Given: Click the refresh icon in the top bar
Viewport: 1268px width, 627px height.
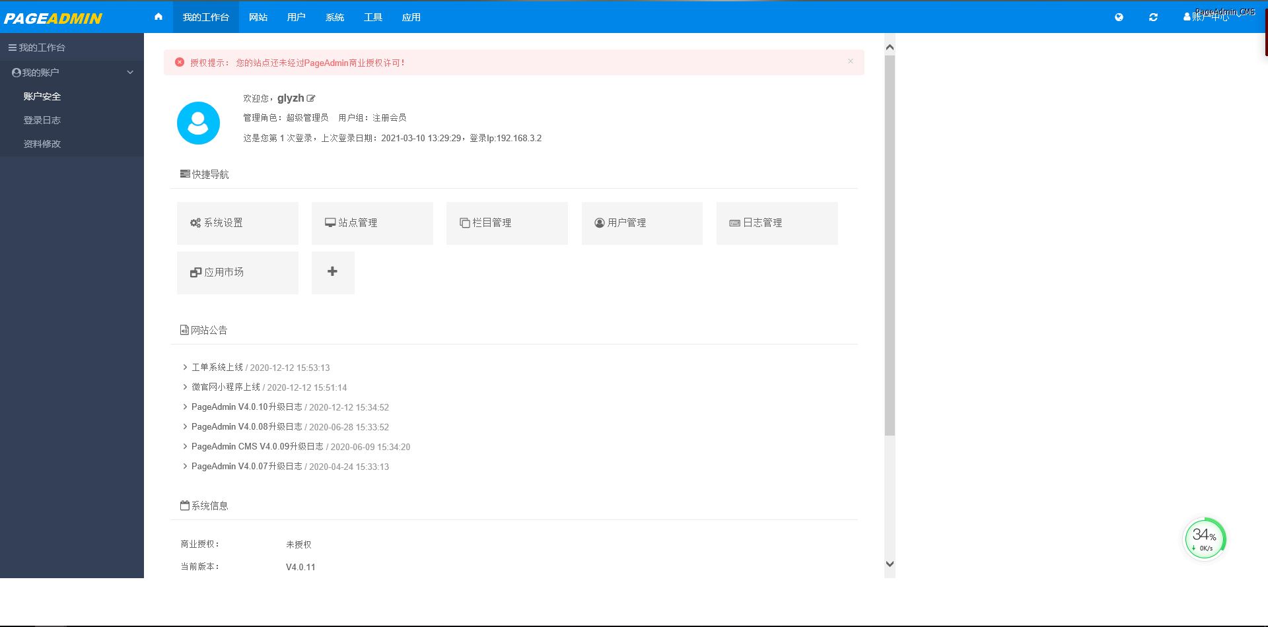Looking at the screenshot, I should tap(1153, 17).
